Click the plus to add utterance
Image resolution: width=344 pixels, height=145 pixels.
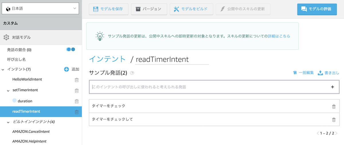click(333, 87)
